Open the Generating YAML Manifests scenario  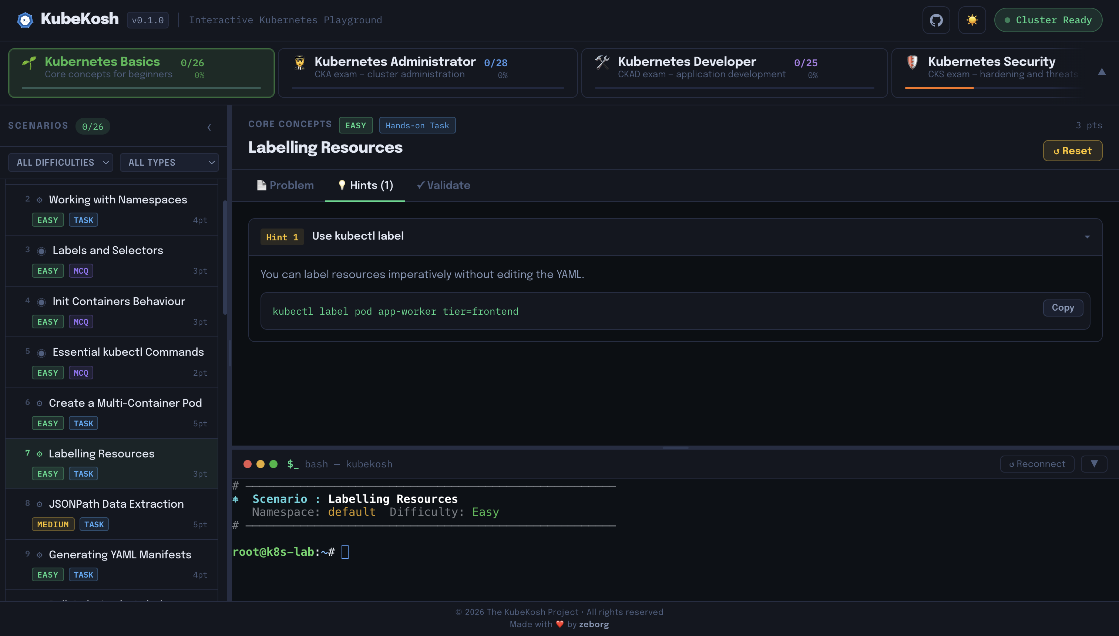(111, 565)
